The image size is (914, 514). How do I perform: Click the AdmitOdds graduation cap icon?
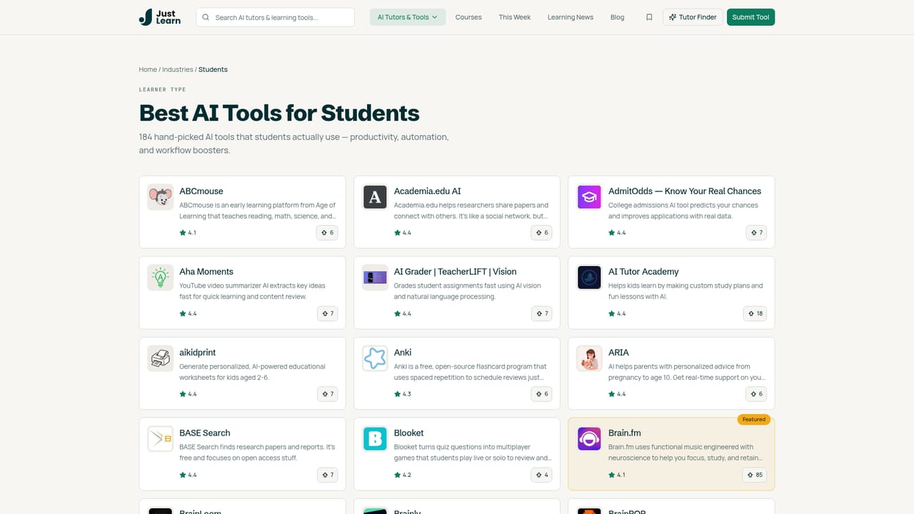pyautogui.click(x=589, y=197)
